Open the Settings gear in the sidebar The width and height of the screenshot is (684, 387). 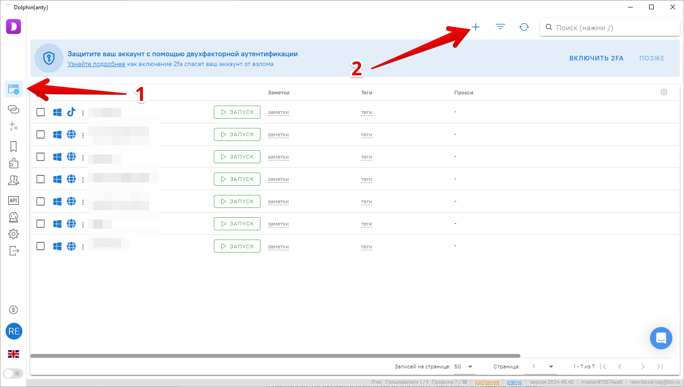coord(14,234)
